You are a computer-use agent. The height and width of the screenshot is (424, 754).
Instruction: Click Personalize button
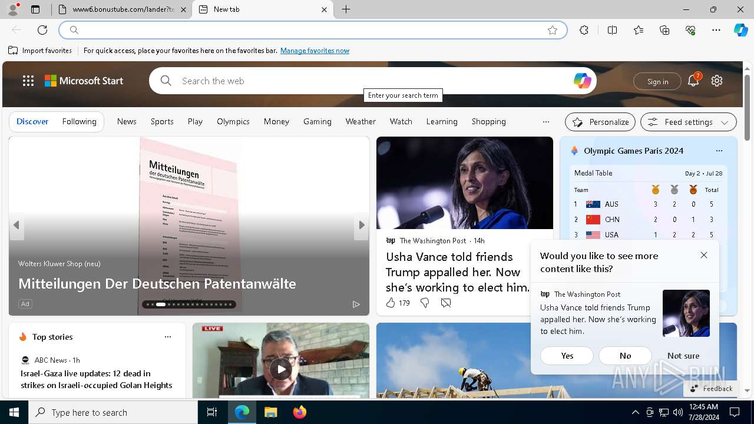(x=600, y=122)
